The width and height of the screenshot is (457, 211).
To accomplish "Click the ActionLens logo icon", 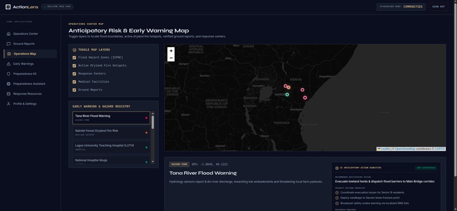I will tap(8, 7).
